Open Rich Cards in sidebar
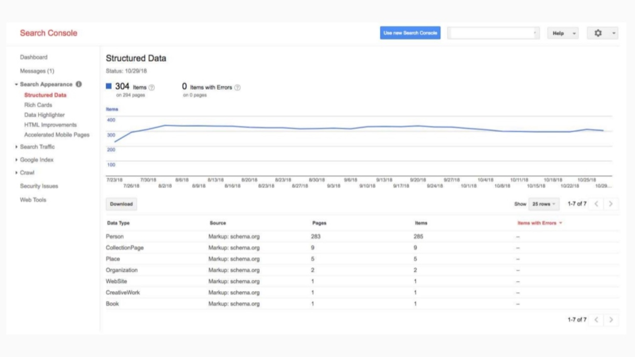635x357 pixels. [38, 105]
